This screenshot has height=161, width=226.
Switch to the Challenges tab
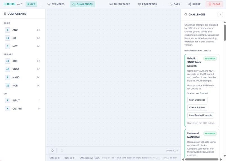(x=83, y=4)
